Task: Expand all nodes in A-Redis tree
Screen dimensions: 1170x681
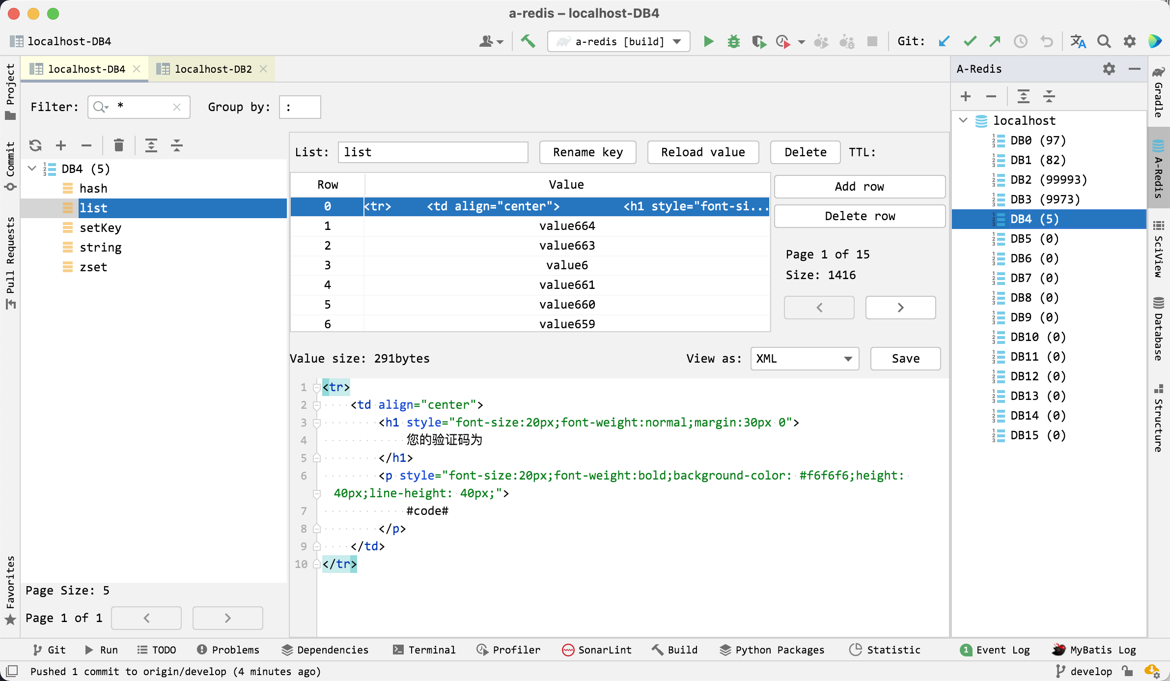Action: click(1023, 96)
